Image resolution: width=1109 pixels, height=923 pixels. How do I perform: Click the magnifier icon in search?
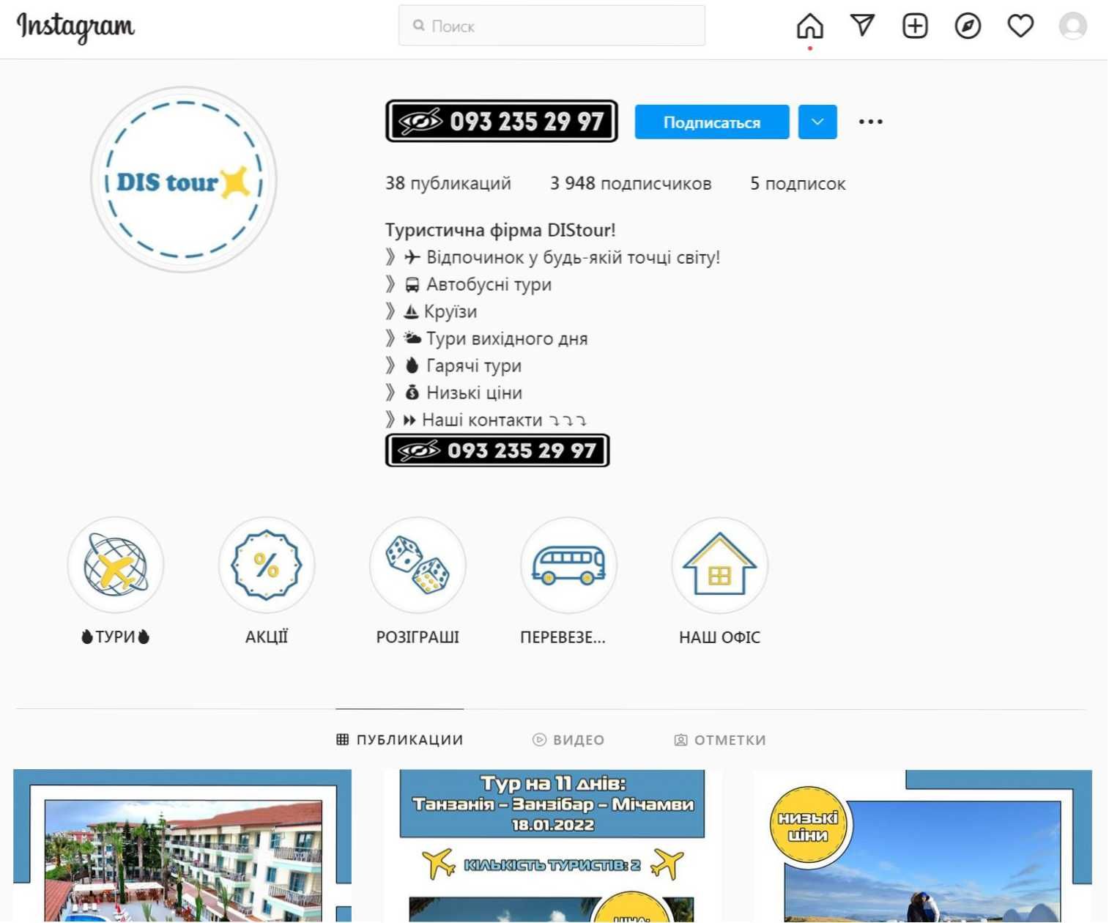pos(419,26)
